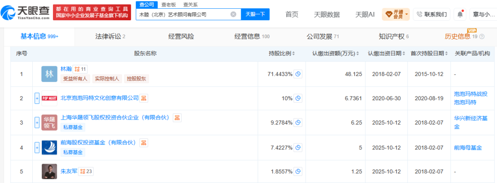Click the 实际控制人 tag

107,79
